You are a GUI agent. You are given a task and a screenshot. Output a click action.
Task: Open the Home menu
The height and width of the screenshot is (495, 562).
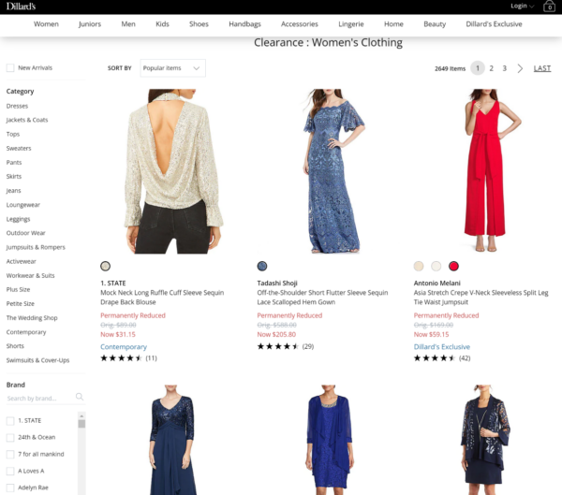[393, 24]
